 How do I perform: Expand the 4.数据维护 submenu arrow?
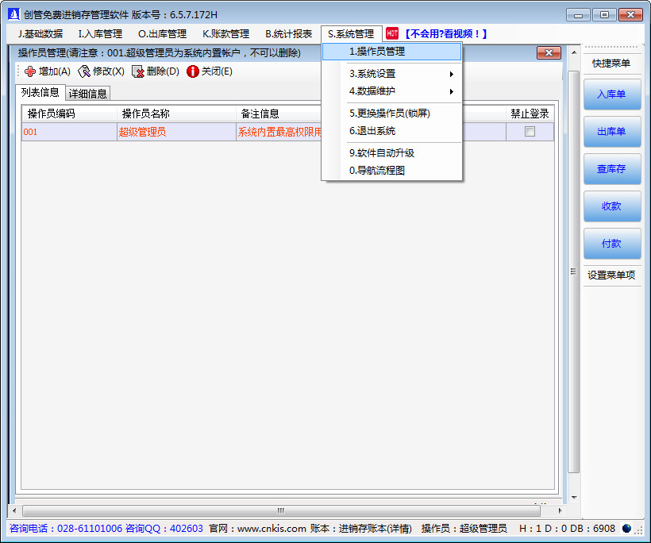point(451,91)
